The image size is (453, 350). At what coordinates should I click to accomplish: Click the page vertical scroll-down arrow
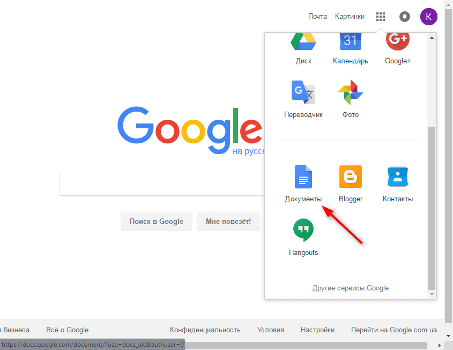(448, 336)
